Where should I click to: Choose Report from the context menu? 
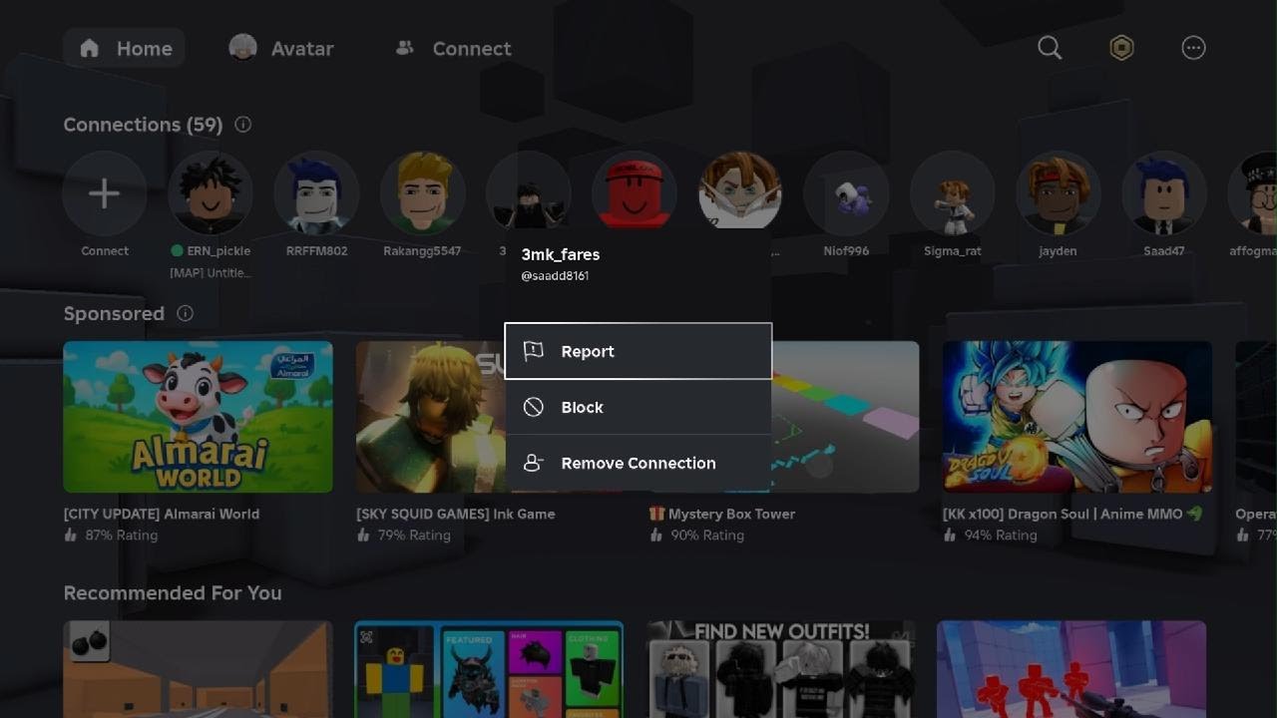tap(638, 351)
